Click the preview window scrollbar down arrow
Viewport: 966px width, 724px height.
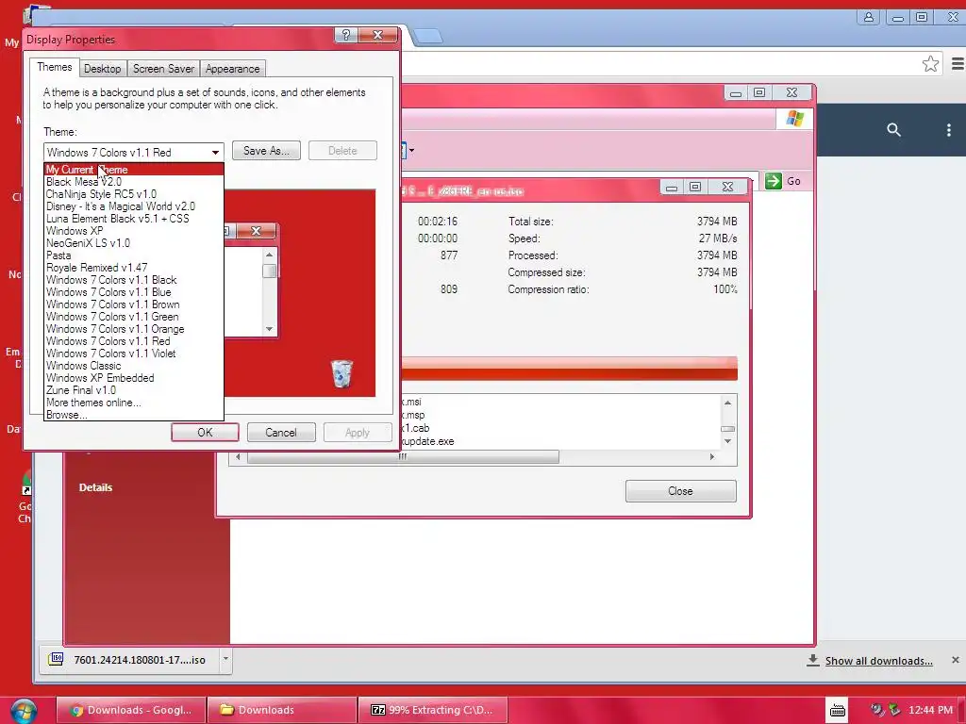pos(269,329)
